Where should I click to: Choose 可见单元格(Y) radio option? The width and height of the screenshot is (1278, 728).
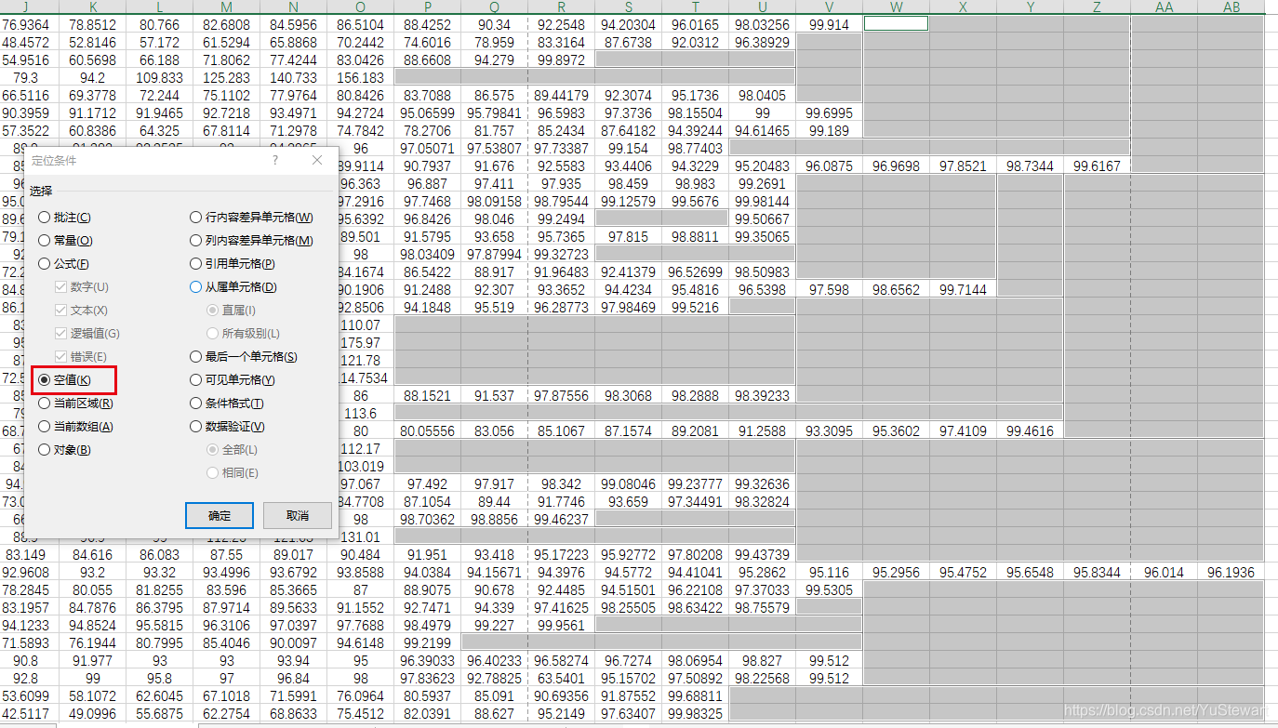click(233, 380)
